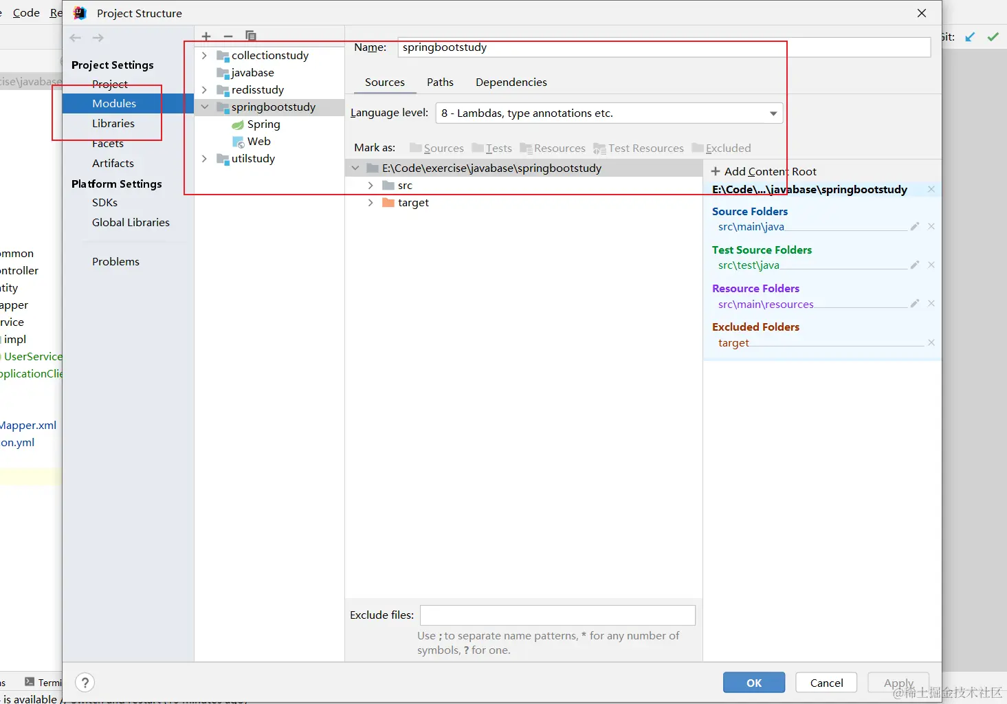Click the Git update project arrow icon
Image resolution: width=1007 pixels, height=704 pixels.
970,37
